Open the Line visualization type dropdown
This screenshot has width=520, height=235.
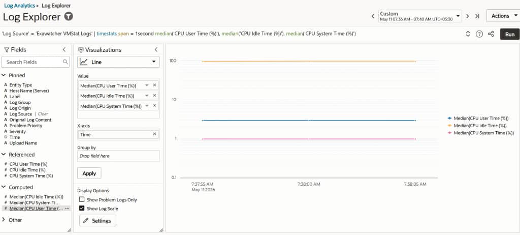(118, 62)
